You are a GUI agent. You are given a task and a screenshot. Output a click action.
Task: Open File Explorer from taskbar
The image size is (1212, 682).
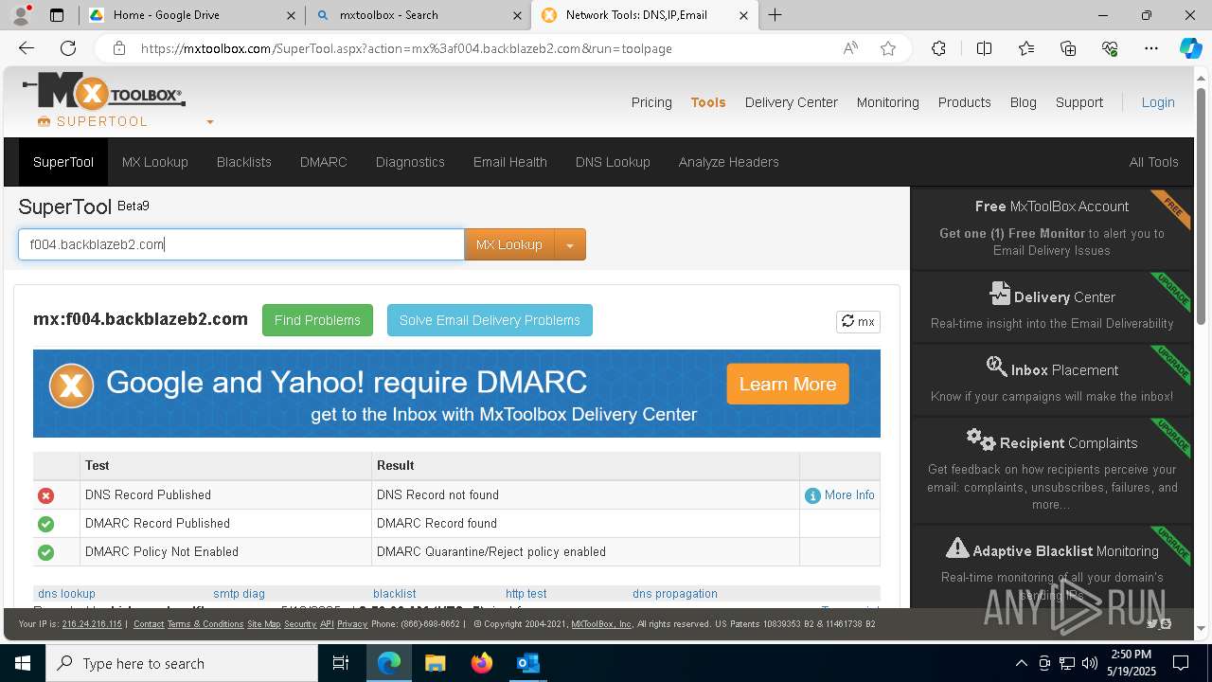coord(435,663)
